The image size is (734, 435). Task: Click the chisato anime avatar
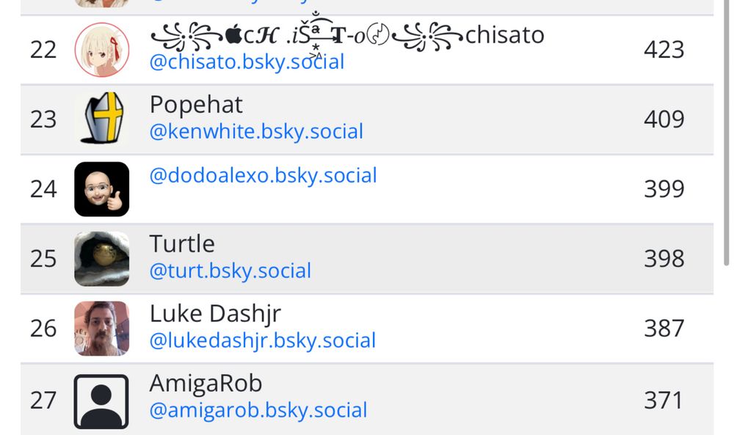coord(102,50)
